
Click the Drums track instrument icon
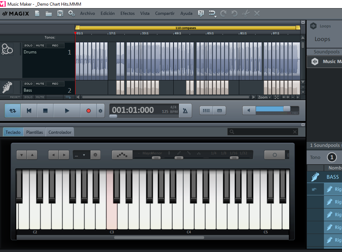point(7,49)
